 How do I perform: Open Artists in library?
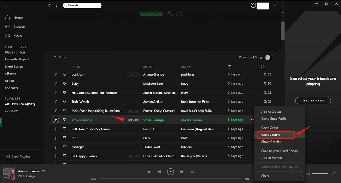pos(9,81)
